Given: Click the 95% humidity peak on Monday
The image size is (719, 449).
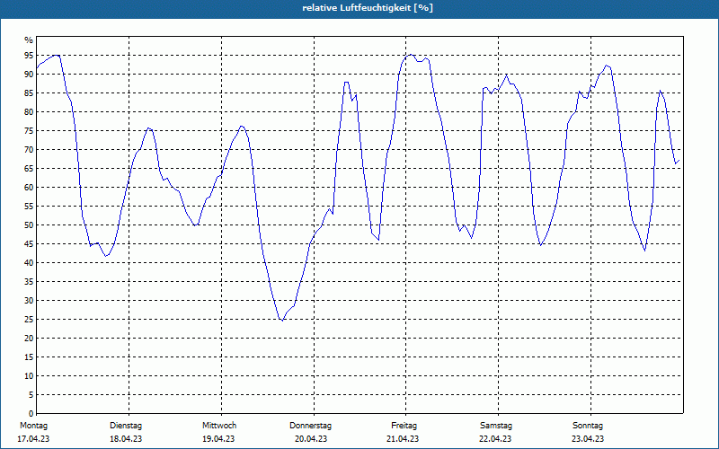Looking at the screenshot, I should click(x=56, y=55).
